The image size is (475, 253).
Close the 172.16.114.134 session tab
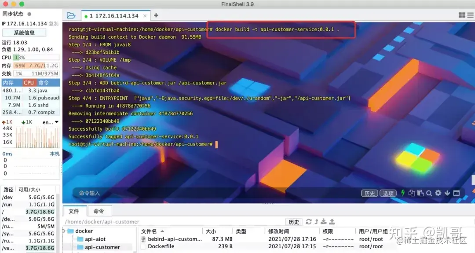[145, 16]
